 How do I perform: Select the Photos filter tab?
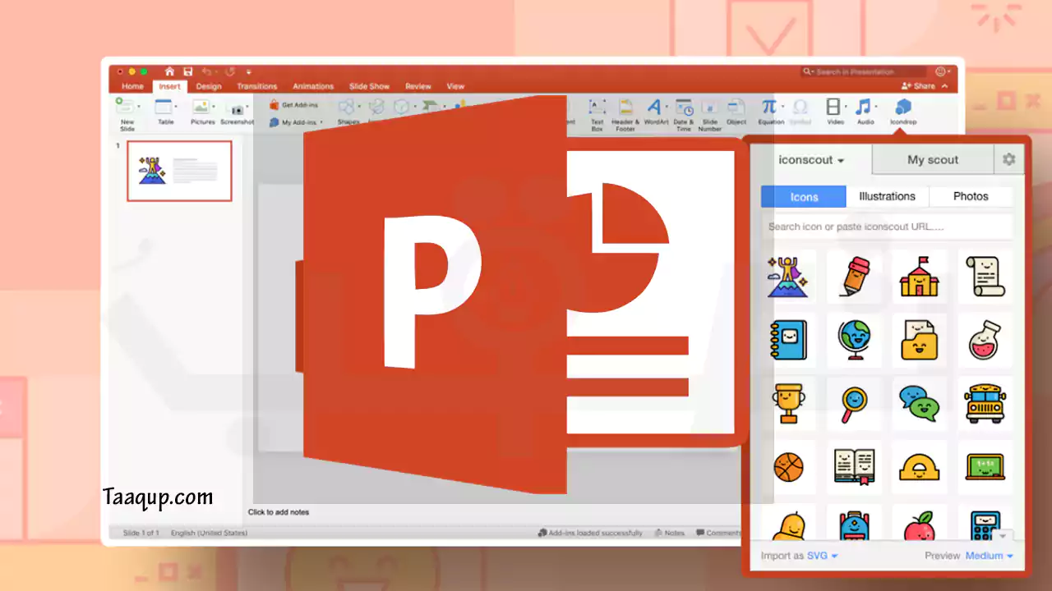(x=971, y=197)
